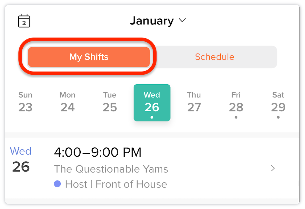Click the Wed 26 date label in shift row
Screen dimensions: 305x209
(21, 159)
